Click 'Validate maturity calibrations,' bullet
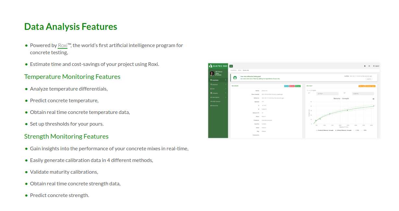399x211 pixels. point(64,172)
